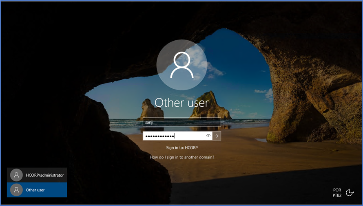Submit sign-in with the arrow button

click(217, 136)
